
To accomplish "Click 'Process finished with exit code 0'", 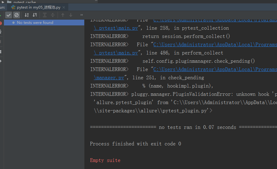I will [x=135, y=144].
